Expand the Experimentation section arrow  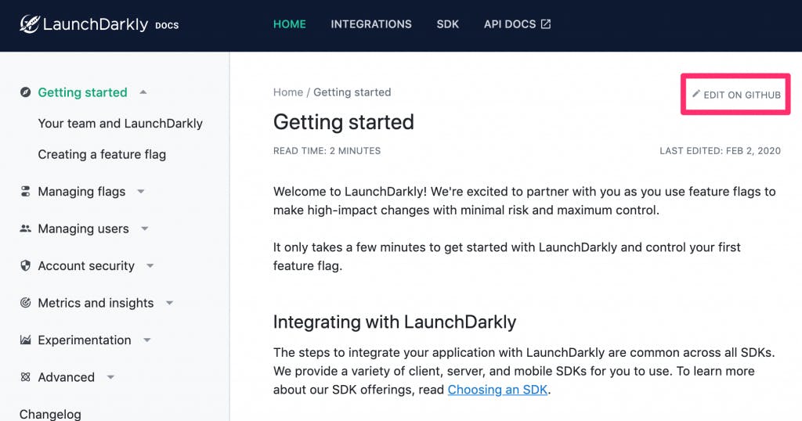146,340
